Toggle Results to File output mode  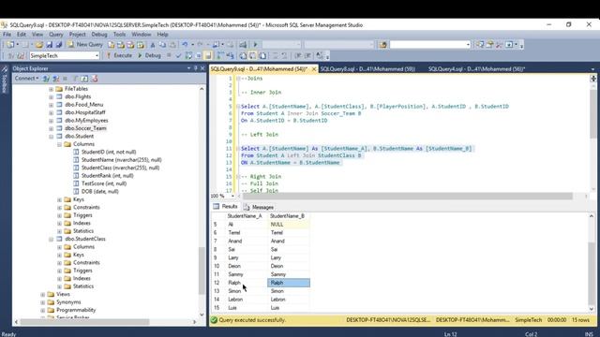(x=262, y=56)
